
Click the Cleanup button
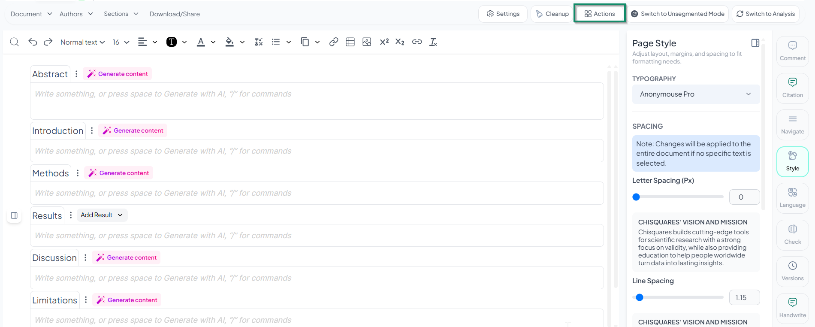(552, 14)
